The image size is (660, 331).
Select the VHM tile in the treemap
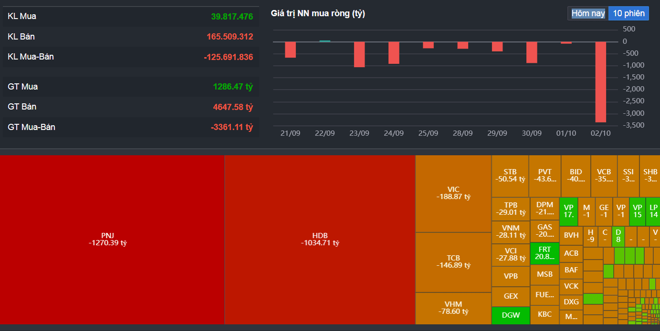(453, 308)
